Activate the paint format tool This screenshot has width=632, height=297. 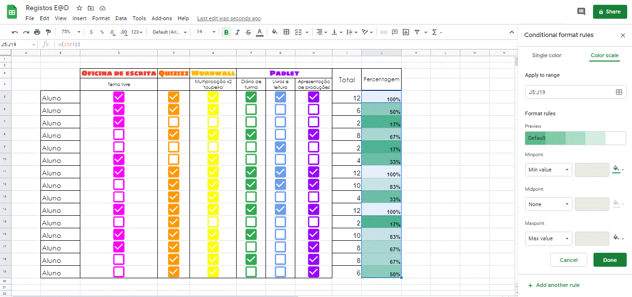[x=48, y=32]
